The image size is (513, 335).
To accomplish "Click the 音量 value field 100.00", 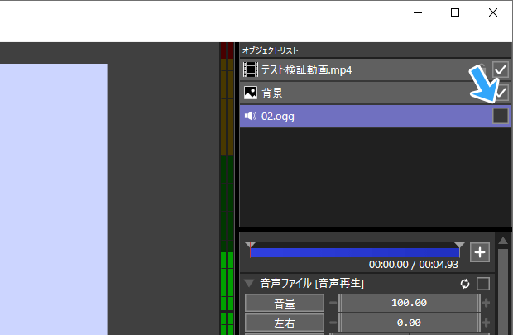I will click(410, 303).
